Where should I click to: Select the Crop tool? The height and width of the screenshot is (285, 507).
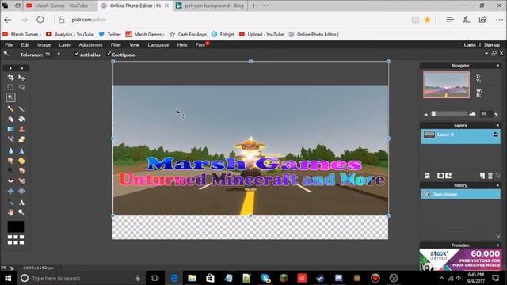point(10,78)
